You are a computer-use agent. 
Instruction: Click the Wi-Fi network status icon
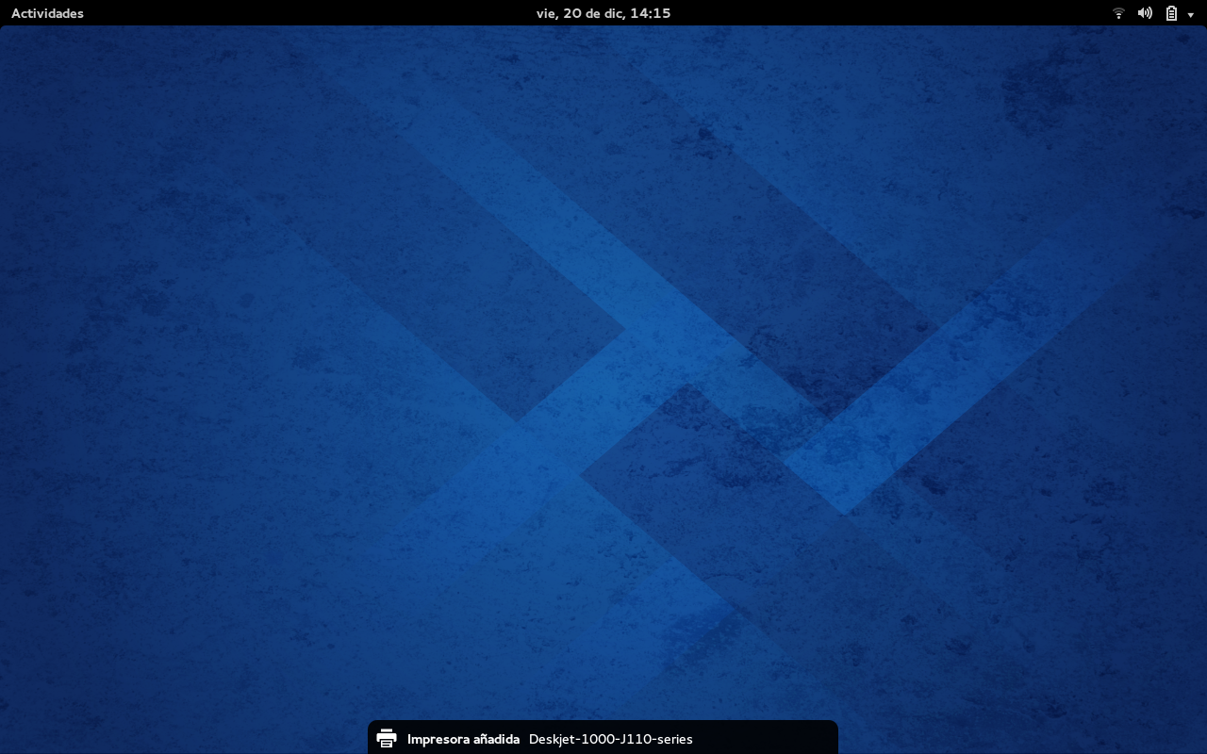[1118, 13]
